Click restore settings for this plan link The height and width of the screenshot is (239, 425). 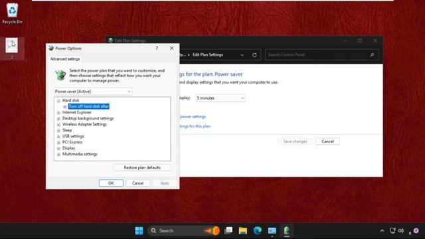195,126
